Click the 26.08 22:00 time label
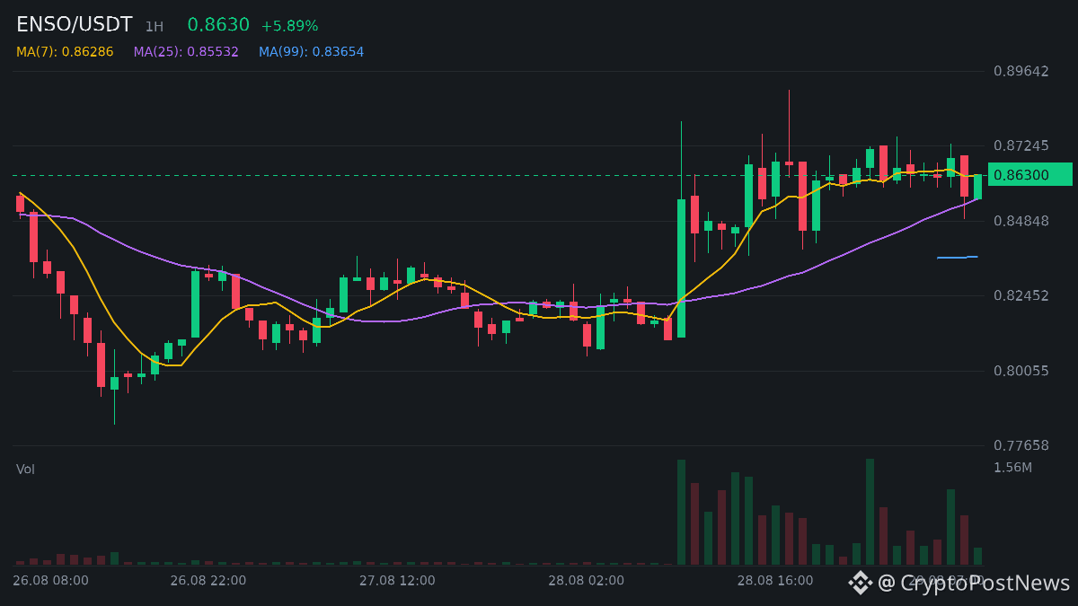The width and height of the screenshot is (1078, 606). click(x=208, y=581)
